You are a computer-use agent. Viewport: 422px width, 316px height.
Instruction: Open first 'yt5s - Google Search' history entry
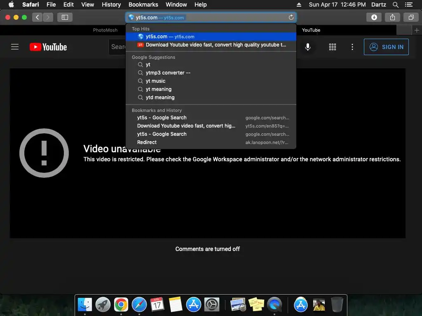[x=211, y=118]
